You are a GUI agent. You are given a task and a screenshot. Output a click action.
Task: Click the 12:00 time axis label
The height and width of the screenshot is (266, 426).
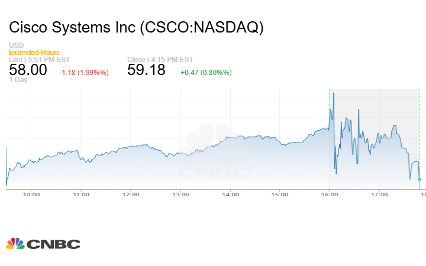point(131,194)
